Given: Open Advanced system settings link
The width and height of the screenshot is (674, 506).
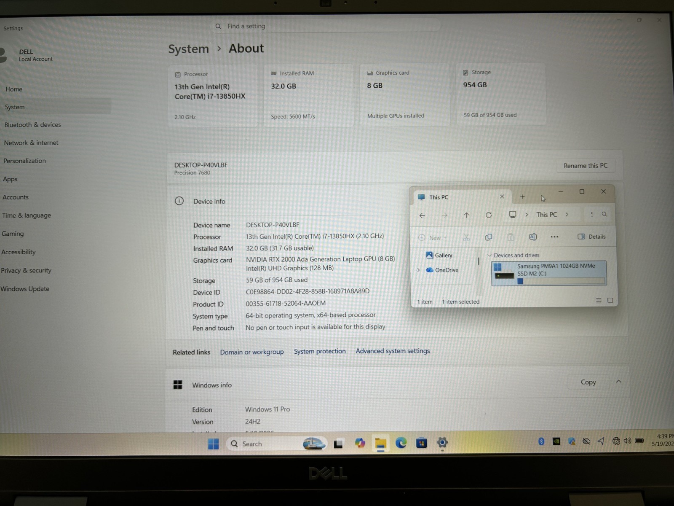Looking at the screenshot, I should coord(393,351).
